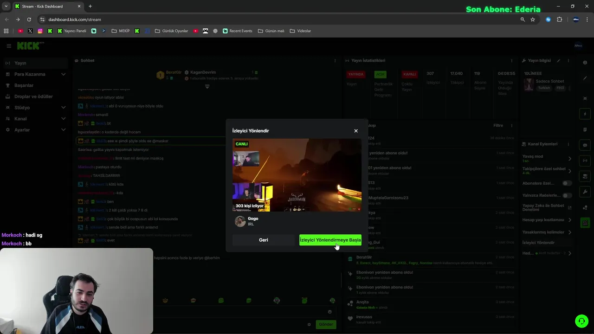Open the Instagram bookmark

40,31
